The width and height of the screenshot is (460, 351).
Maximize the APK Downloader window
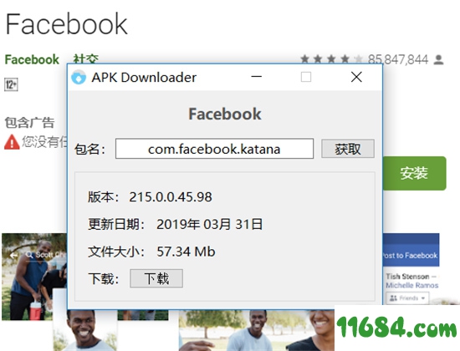[x=306, y=77]
